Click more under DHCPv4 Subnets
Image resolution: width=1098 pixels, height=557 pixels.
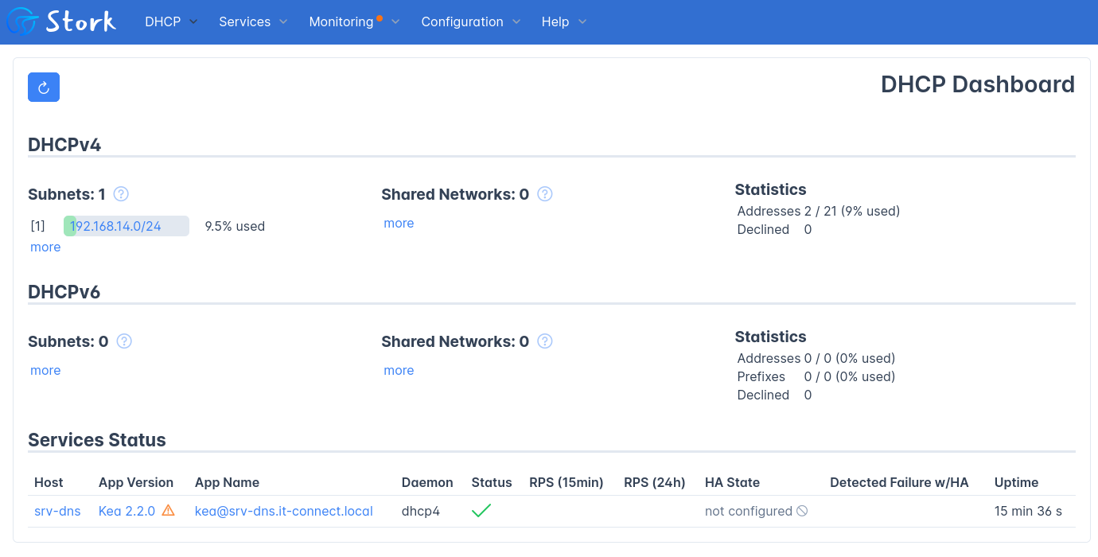(45, 247)
